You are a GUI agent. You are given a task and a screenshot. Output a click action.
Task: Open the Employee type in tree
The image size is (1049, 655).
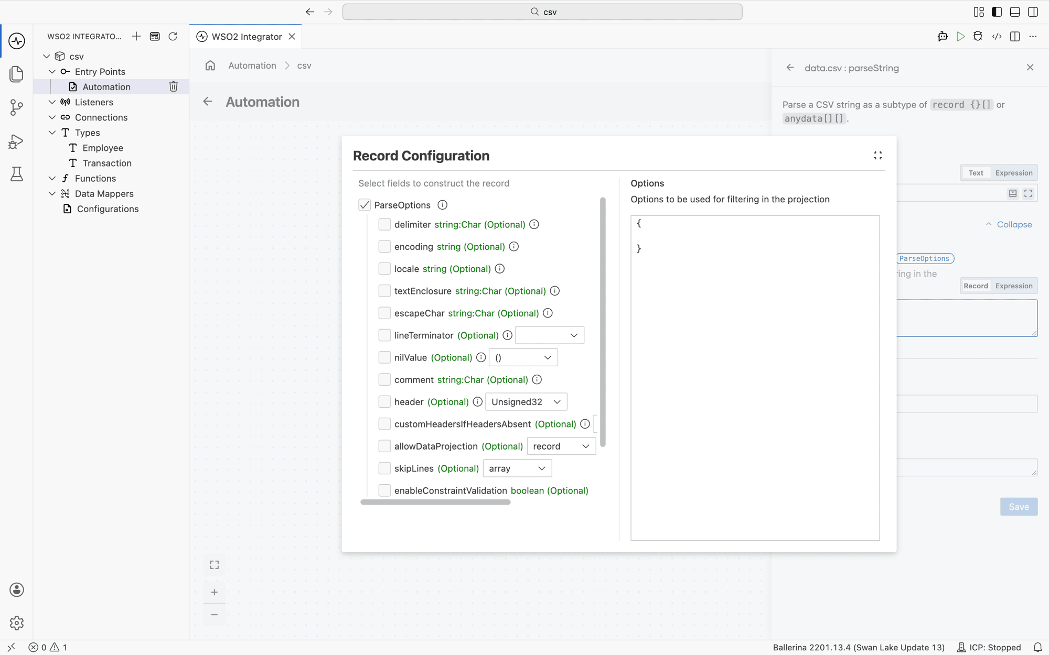[103, 148]
